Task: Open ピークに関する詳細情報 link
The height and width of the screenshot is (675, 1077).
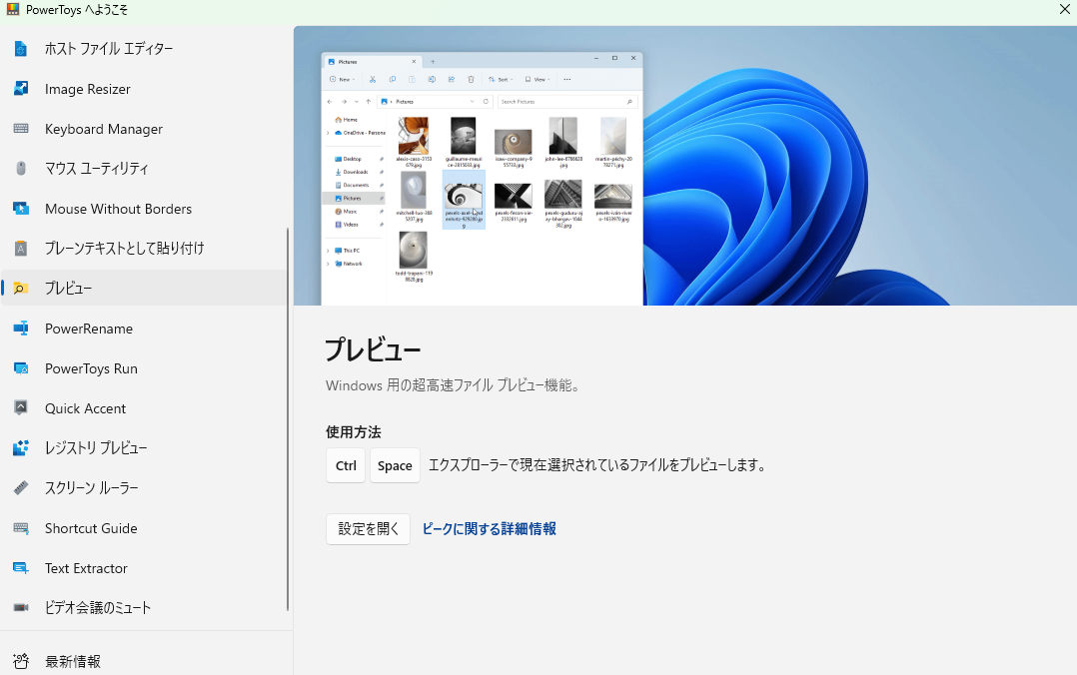Action: tap(490, 529)
